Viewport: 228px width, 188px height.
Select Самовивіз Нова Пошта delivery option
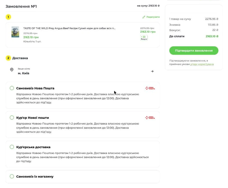12,88
